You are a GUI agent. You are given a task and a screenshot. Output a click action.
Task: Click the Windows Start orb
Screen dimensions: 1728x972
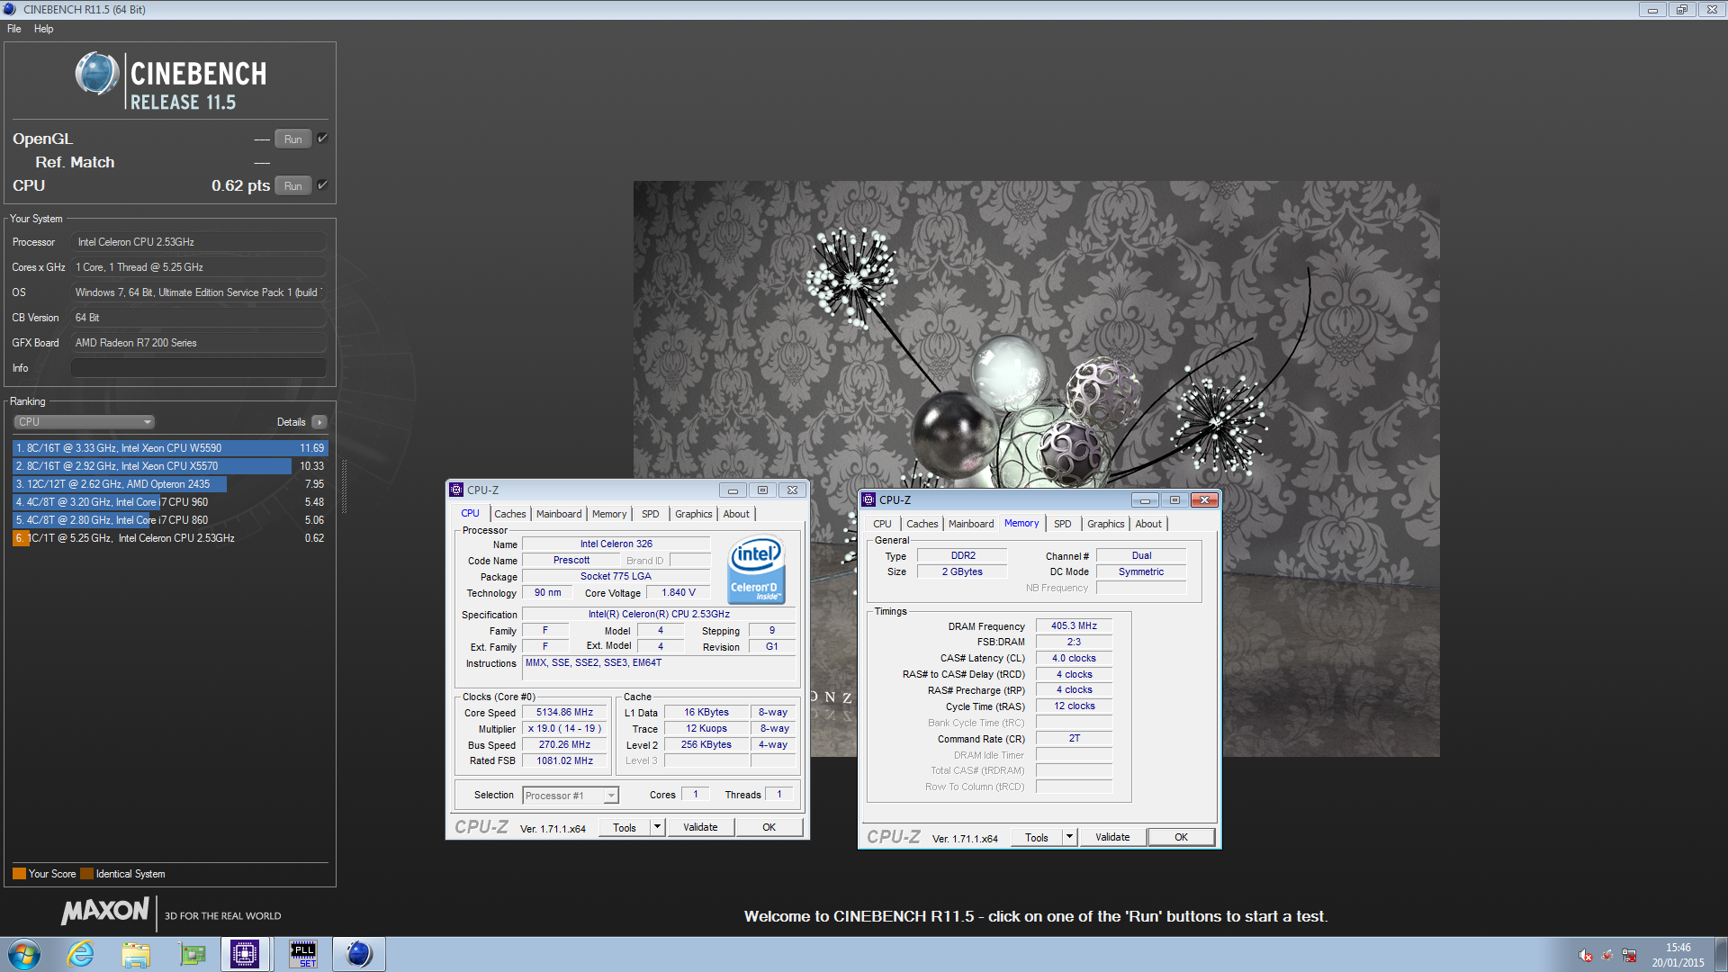pos(24,954)
